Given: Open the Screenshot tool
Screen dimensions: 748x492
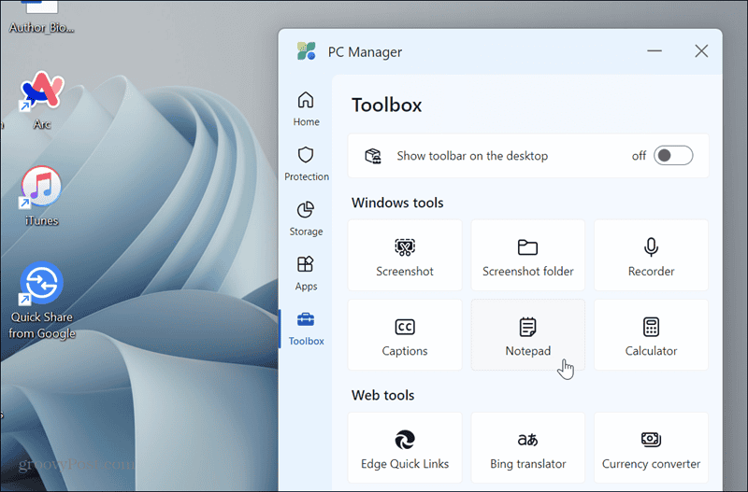Looking at the screenshot, I should click(x=405, y=255).
